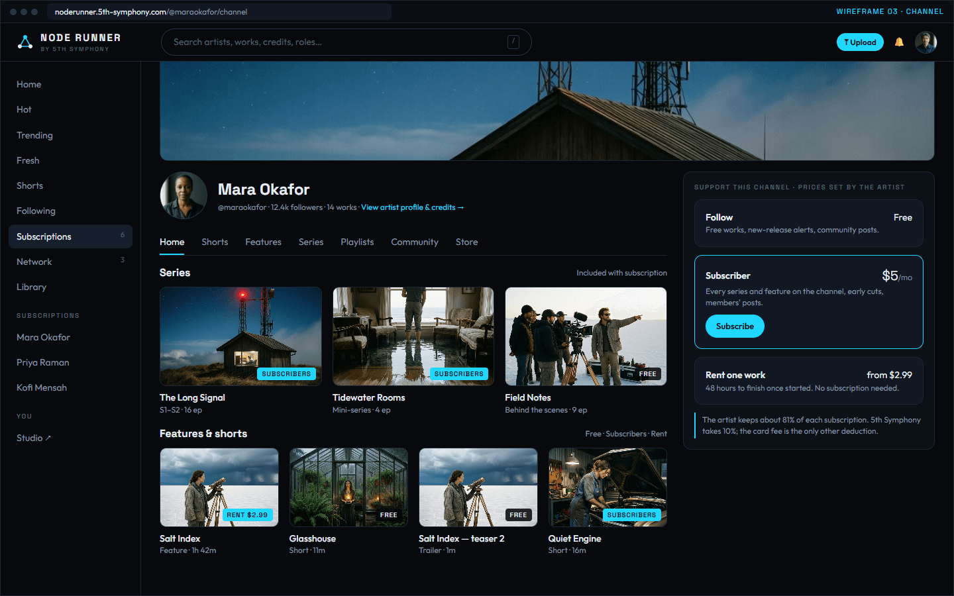Open the notifications bell

click(899, 42)
